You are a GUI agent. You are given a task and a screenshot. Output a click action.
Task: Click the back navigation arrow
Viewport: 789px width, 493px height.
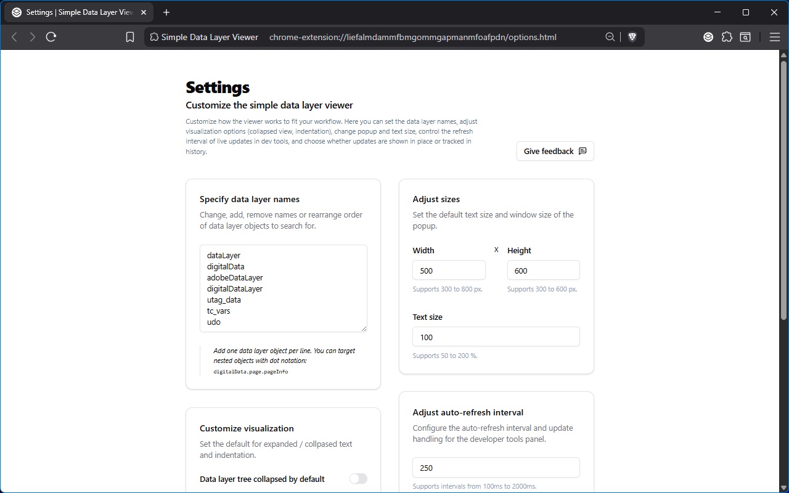pos(14,36)
